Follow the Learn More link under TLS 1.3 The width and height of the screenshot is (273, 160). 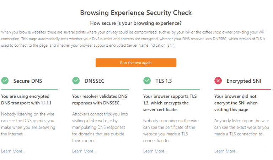click(155, 151)
